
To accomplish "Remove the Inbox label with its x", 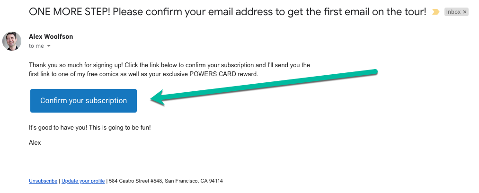I will point(465,12).
